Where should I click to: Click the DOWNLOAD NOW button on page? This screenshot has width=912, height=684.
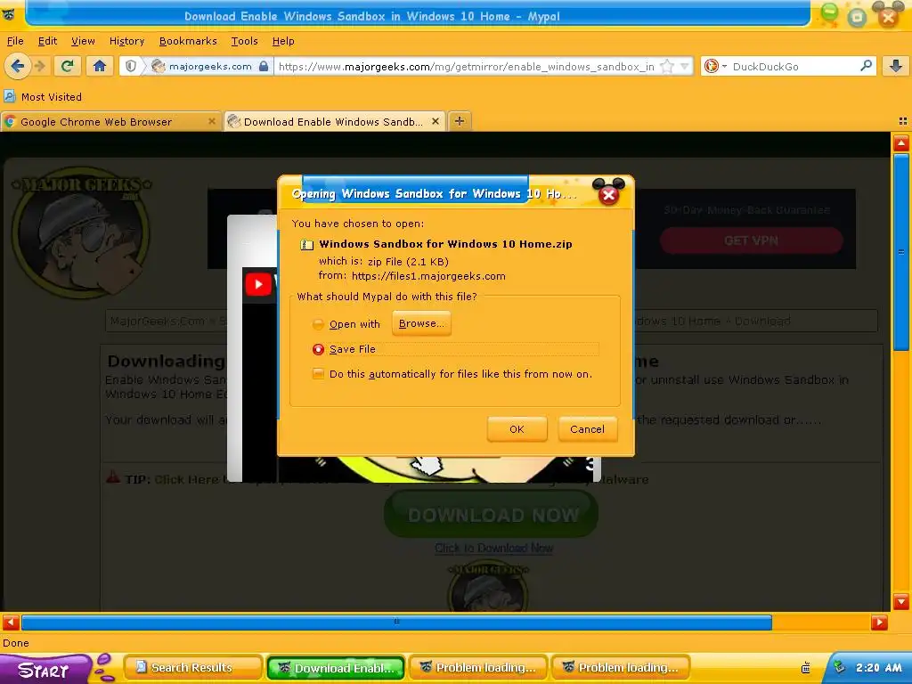pyautogui.click(x=492, y=514)
